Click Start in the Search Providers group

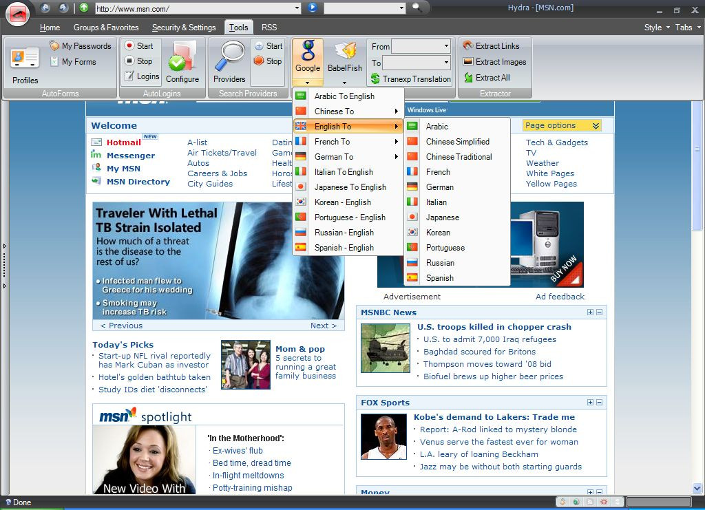point(269,46)
